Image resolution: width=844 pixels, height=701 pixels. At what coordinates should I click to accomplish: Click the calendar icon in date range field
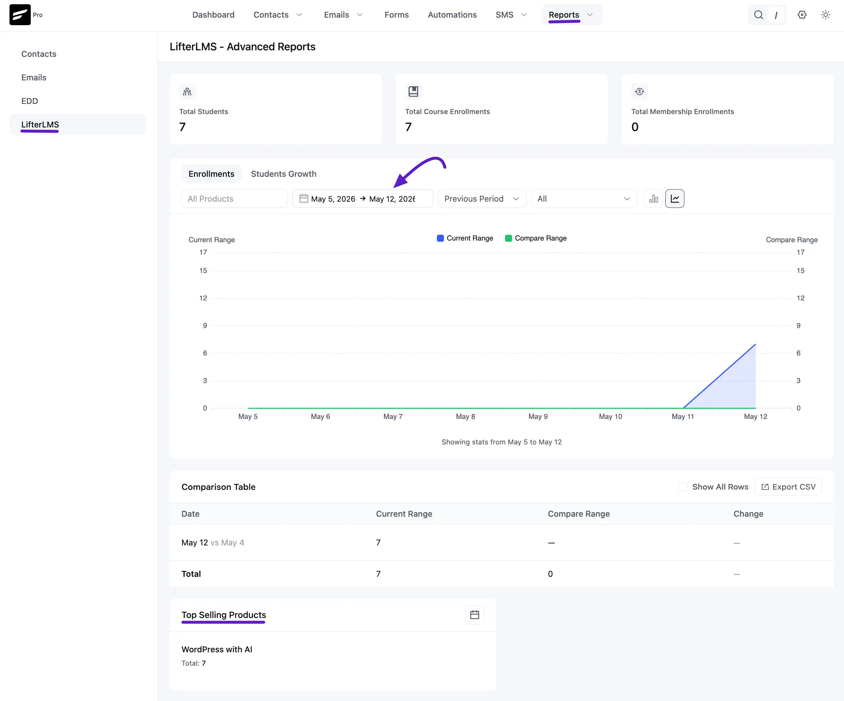[x=304, y=199]
